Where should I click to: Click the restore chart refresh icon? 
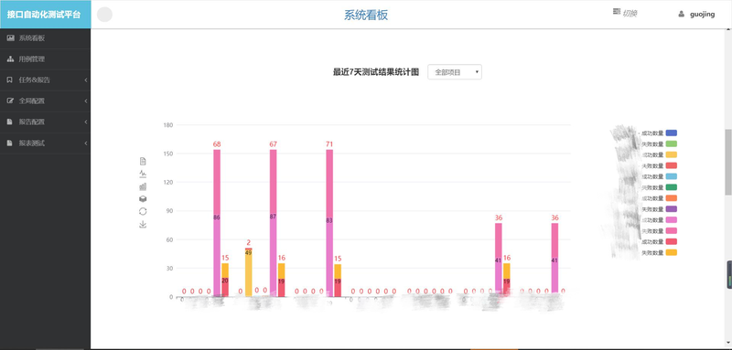click(143, 212)
